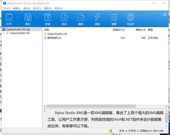Click the Bandizip logo in title bar
The width and height of the screenshot is (170, 135).
(5, 3)
